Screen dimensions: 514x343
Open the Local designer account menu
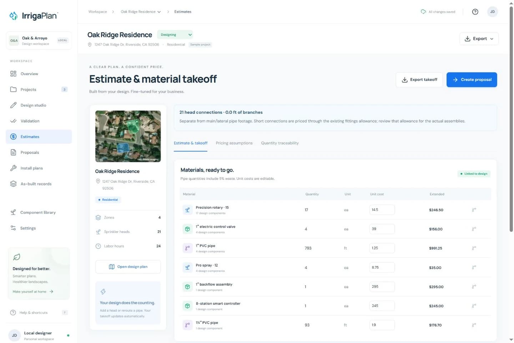[39, 335]
